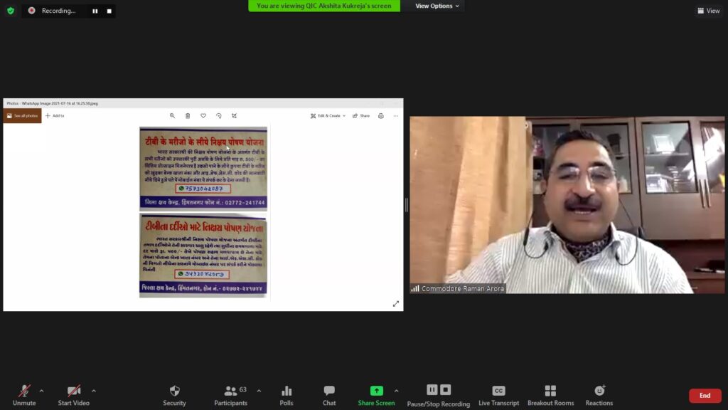Screen dimensions: 728x410
Task: Open the View layout menu
Action: pyautogui.click(x=709, y=11)
